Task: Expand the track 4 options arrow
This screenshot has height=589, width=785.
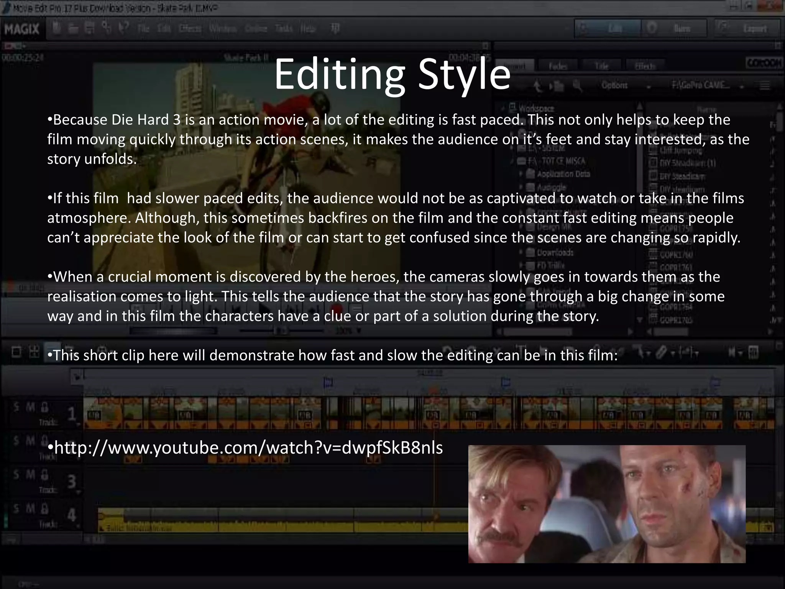Action: point(79,526)
